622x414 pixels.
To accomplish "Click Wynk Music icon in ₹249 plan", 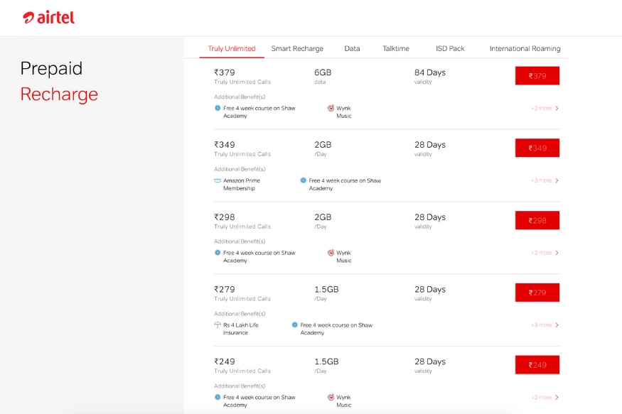I will pos(331,398).
